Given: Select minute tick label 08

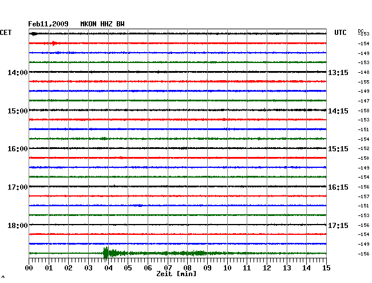Looking at the screenshot, I should [187, 268].
